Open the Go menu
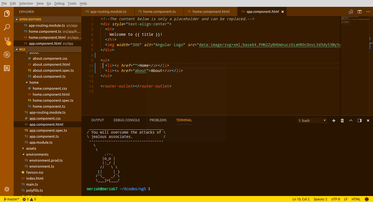This screenshot has height=202, width=373. pyautogui.click(x=49, y=3)
